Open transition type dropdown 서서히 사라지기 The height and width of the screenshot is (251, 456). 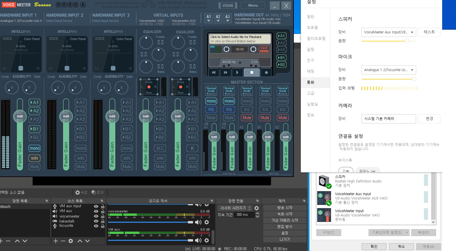point(235,208)
